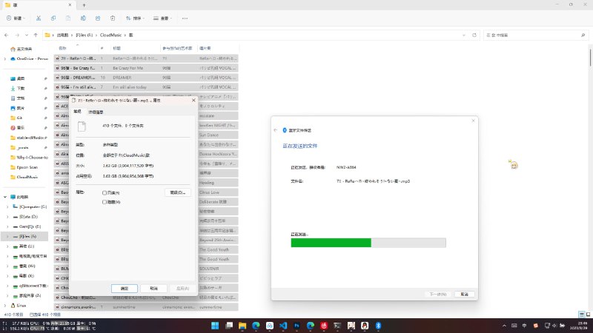This screenshot has width=593, height=333.
Task: Switch to General (常规) tab in Properties
Action: [78, 112]
